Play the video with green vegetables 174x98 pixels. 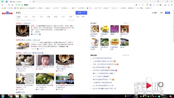(45, 79)
